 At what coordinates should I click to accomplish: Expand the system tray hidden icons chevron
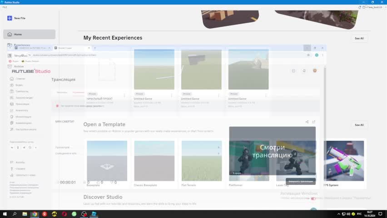pyautogui.click(x=339, y=214)
